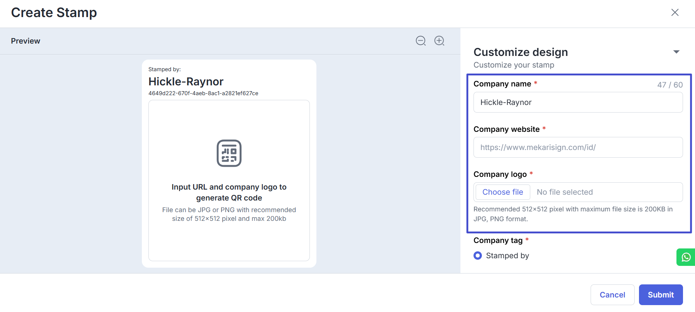
Task: Click the Hickle-Raynor name in preview
Action: click(186, 81)
